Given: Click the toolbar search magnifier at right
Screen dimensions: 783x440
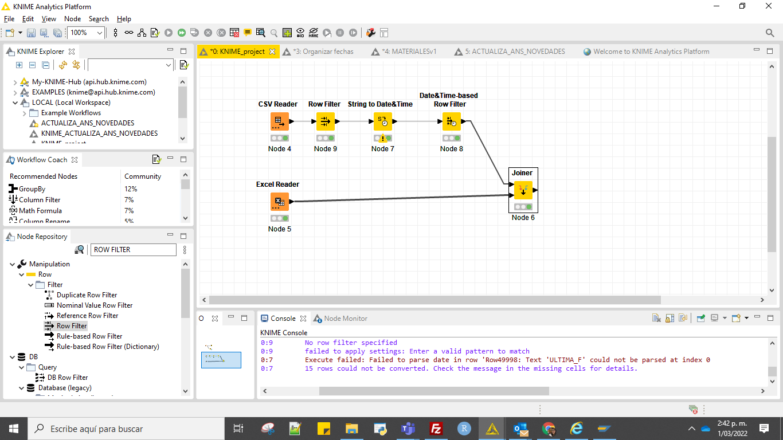Looking at the screenshot, I should 770,33.
